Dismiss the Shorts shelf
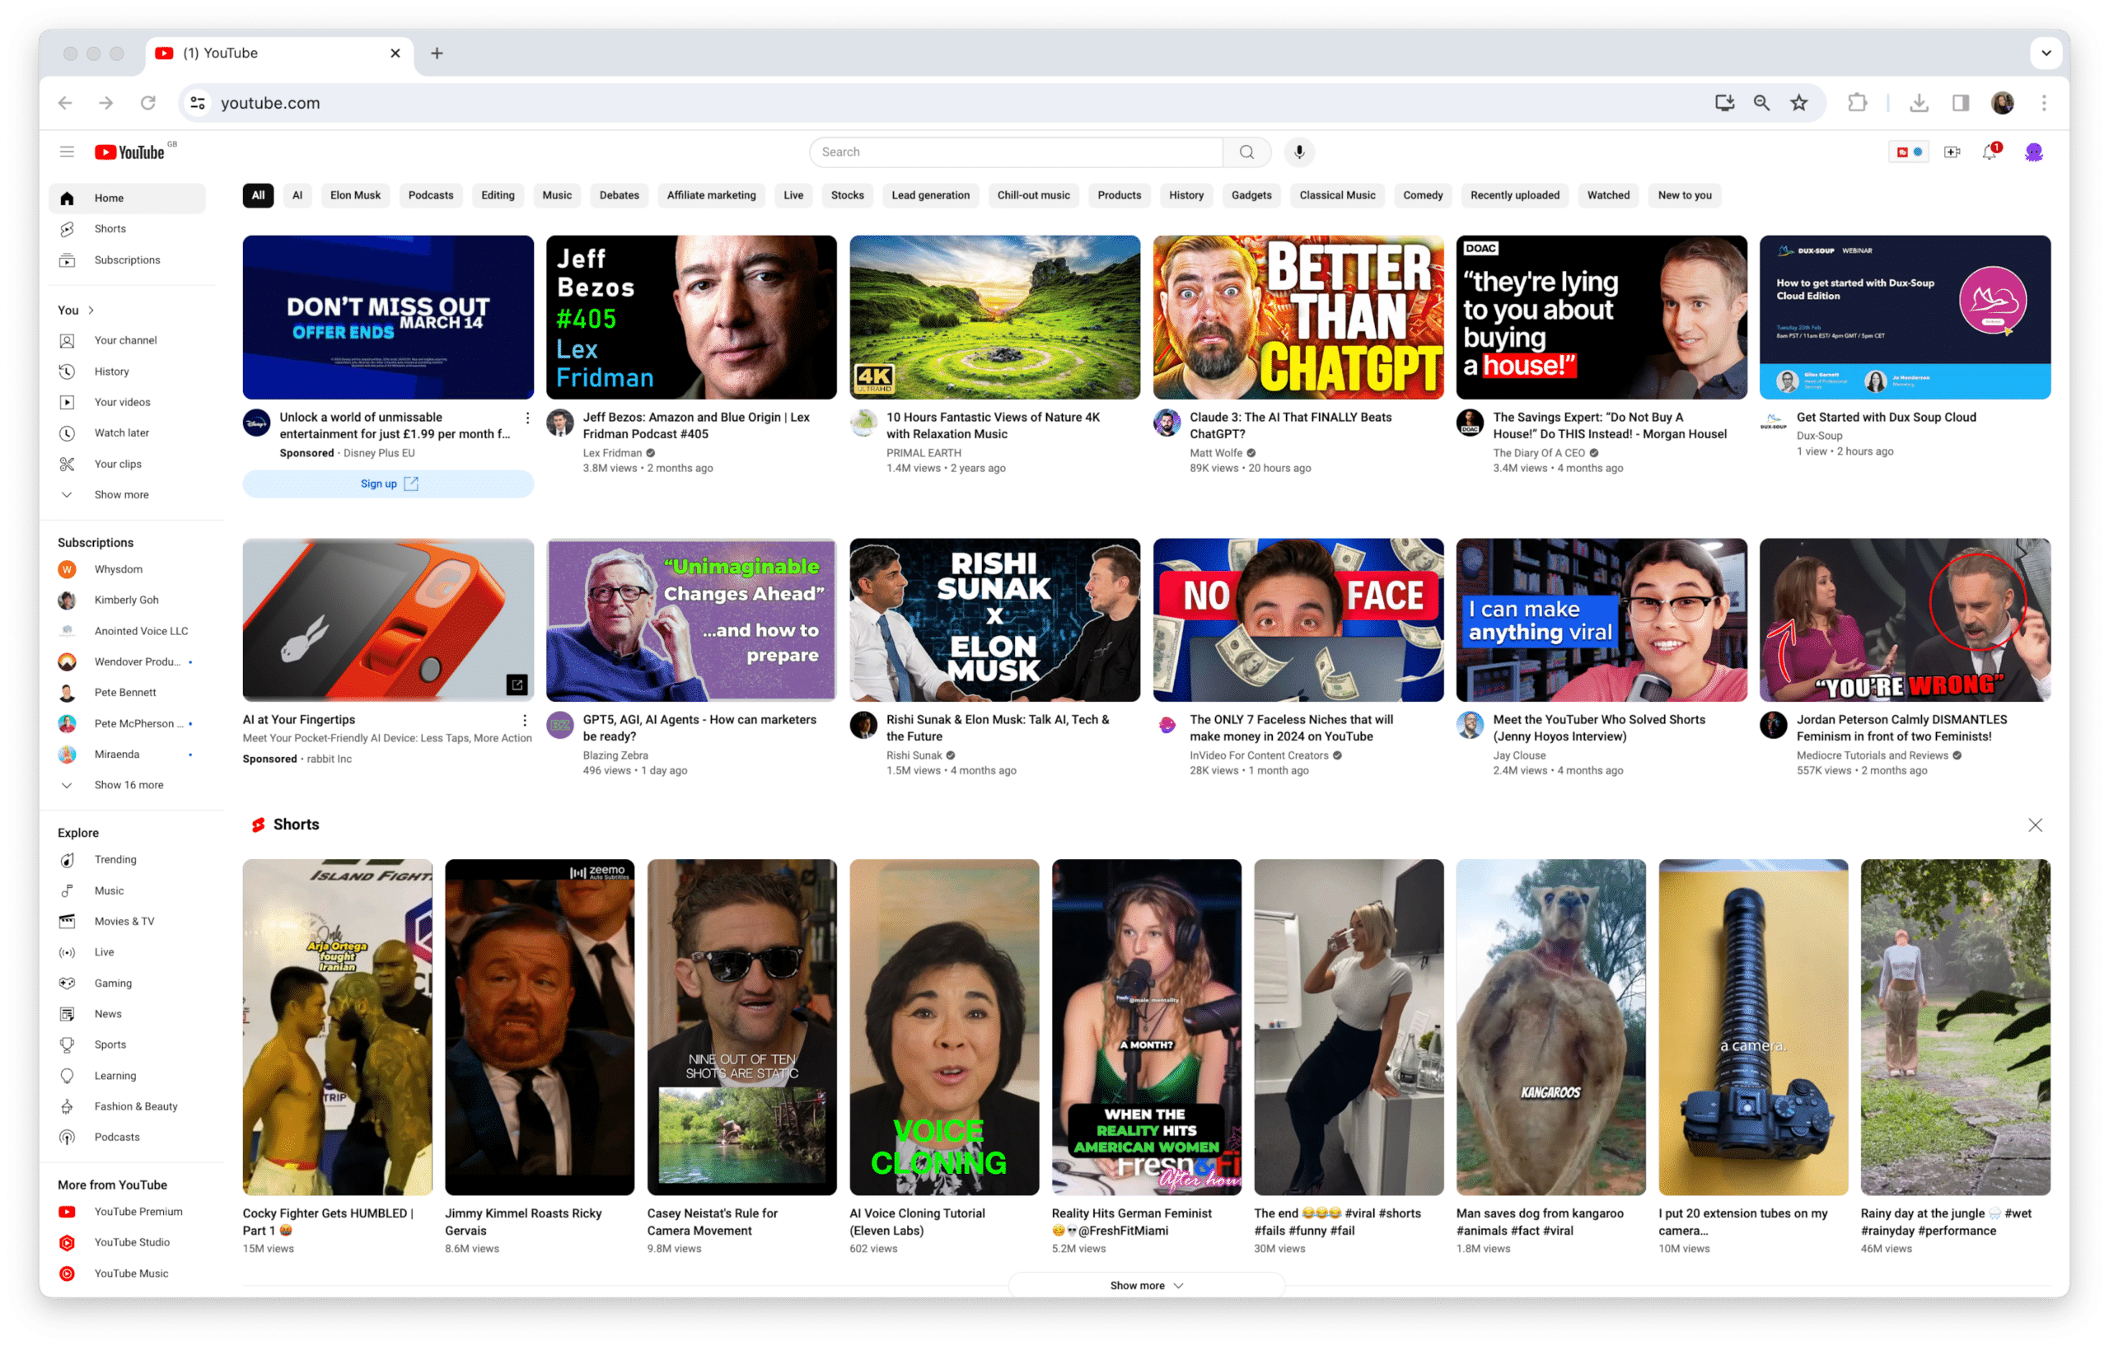 [2035, 825]
